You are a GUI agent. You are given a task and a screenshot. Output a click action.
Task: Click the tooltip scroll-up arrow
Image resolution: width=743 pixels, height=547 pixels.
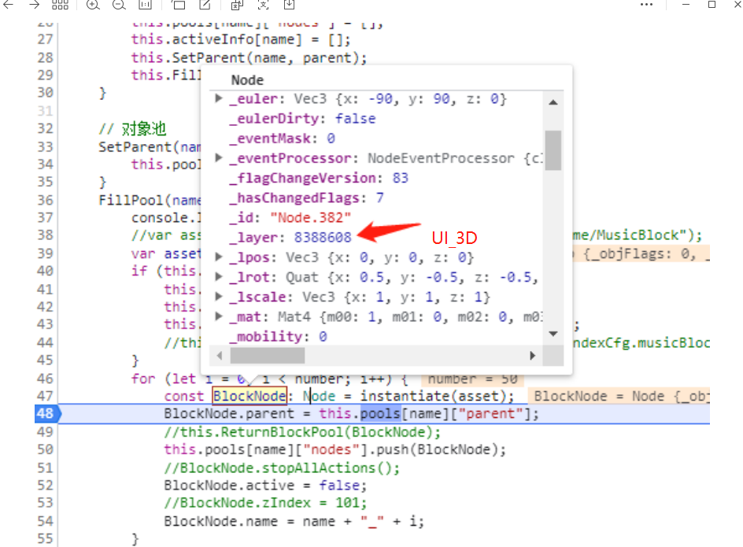click(553, 102)
